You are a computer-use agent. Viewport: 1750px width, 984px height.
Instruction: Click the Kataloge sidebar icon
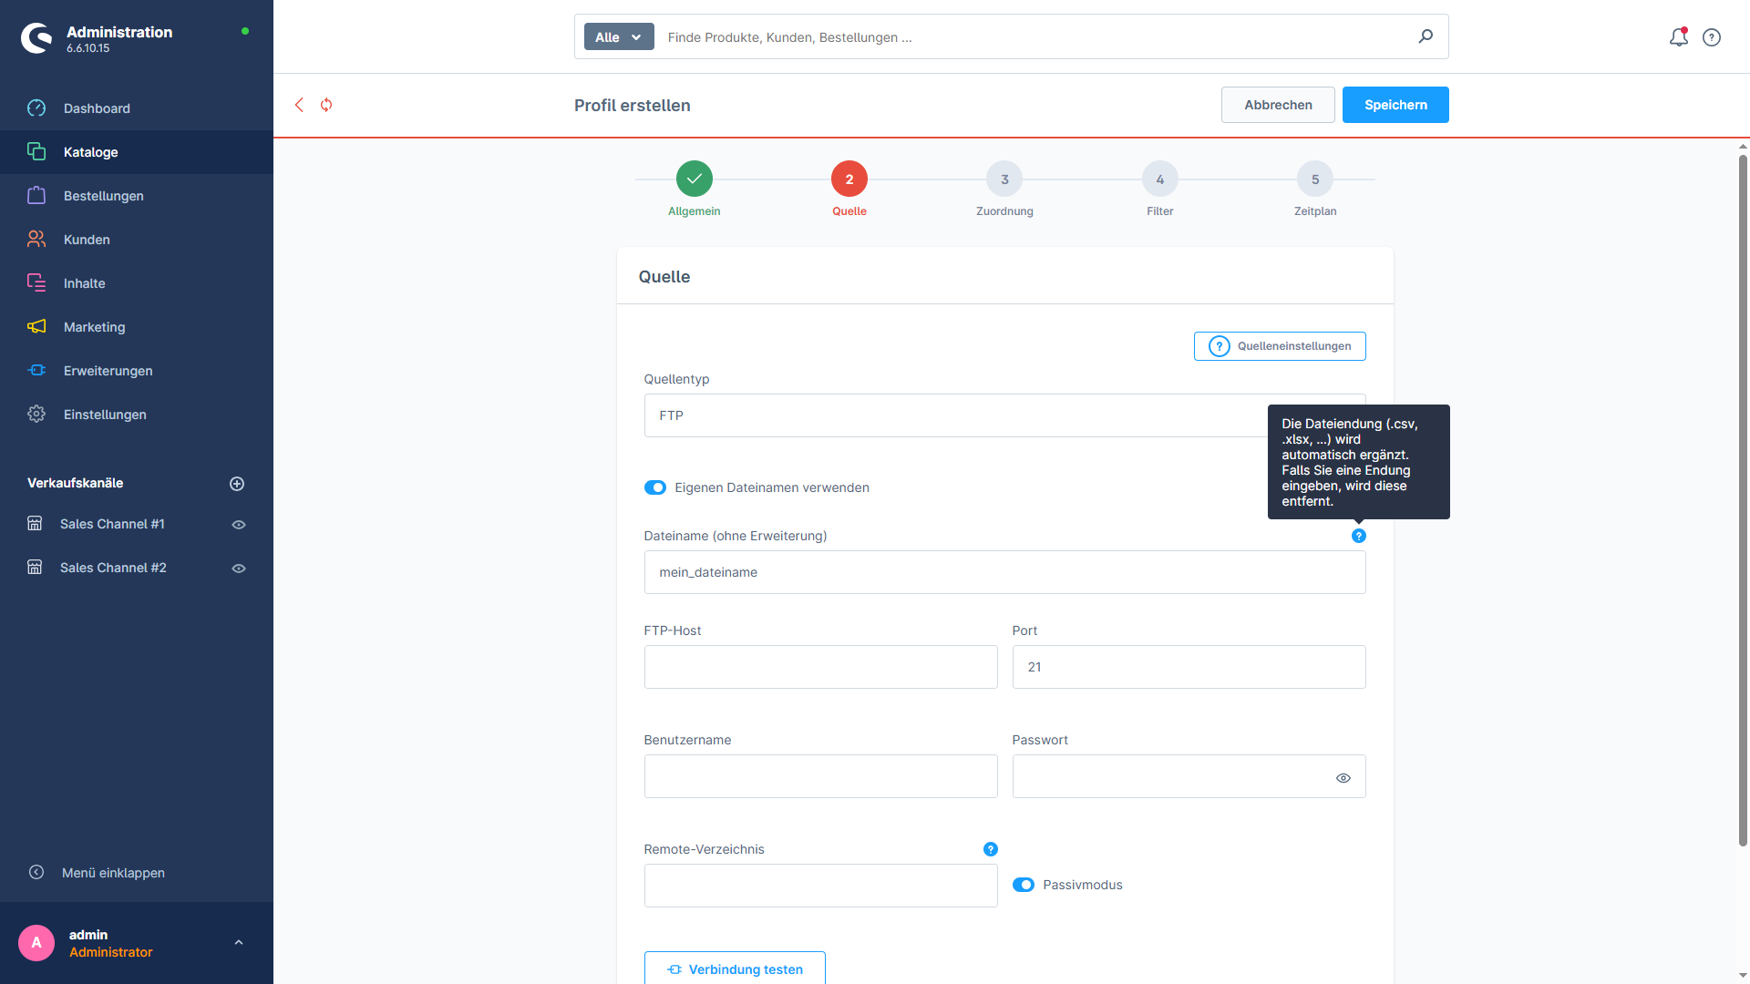pos(36,152)
